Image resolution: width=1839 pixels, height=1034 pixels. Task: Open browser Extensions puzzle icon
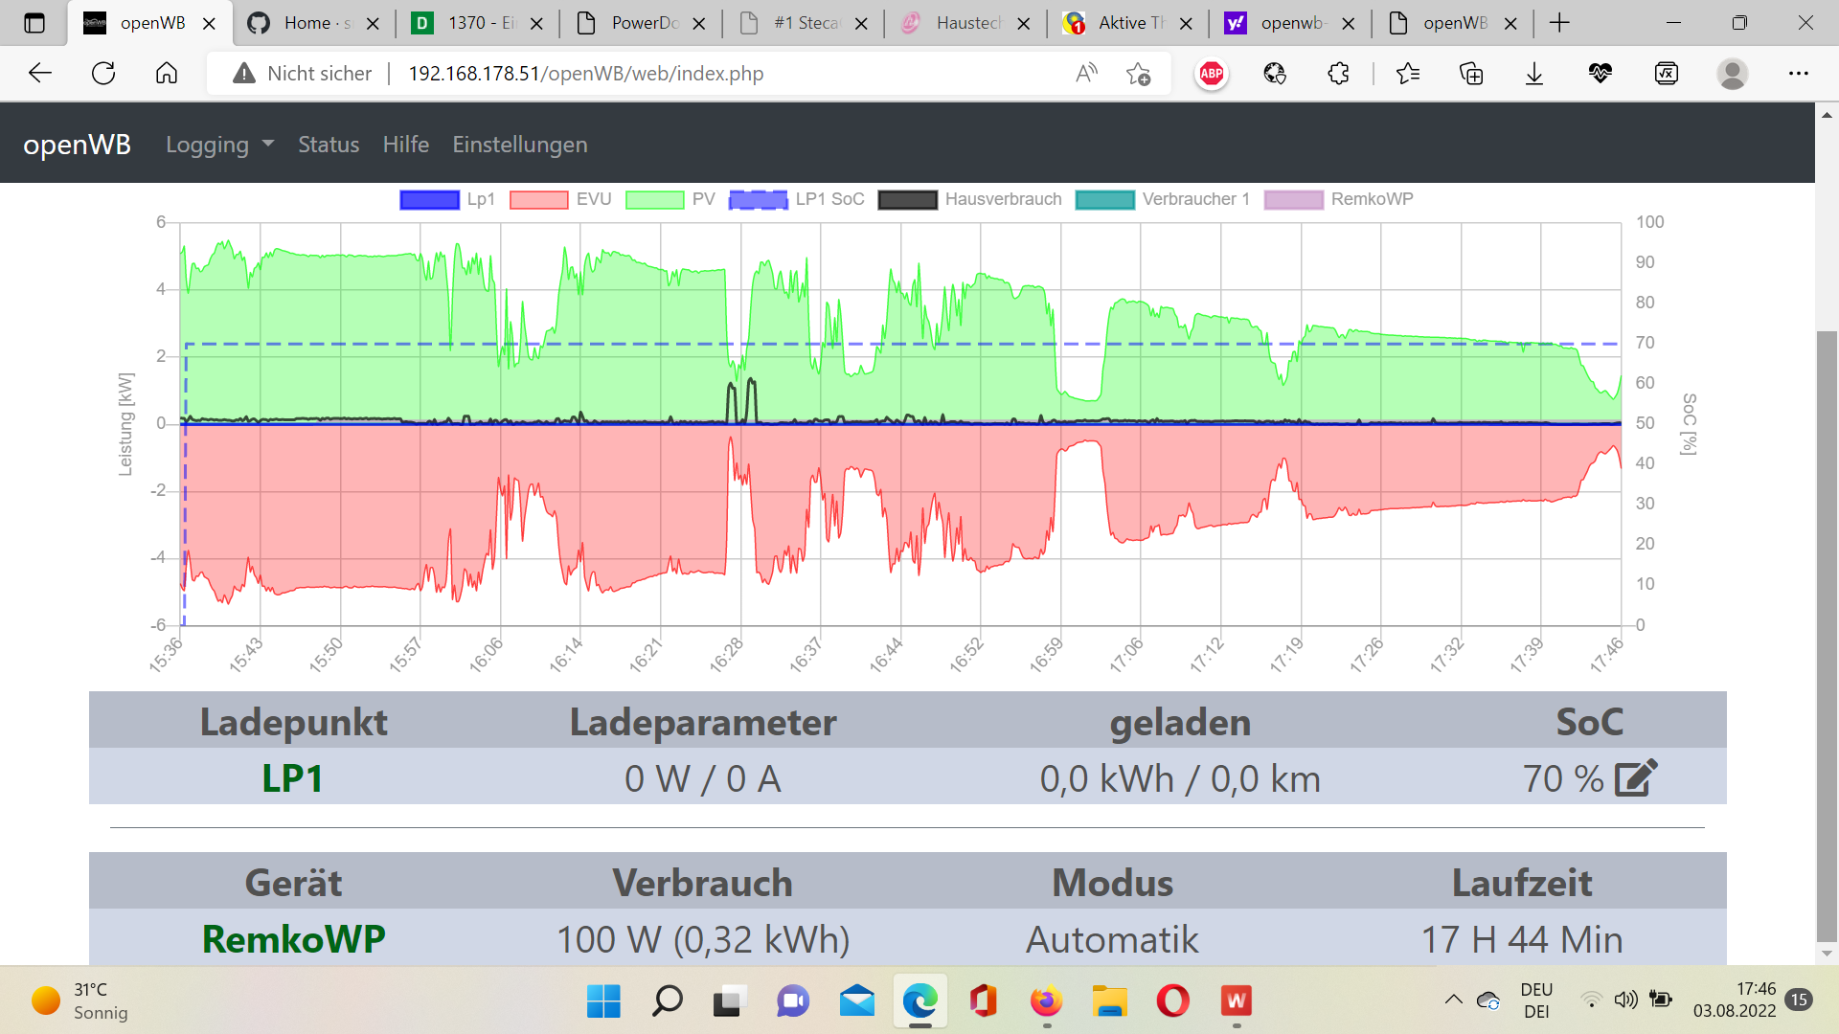pyautogui.click(x=1338, y=74)
